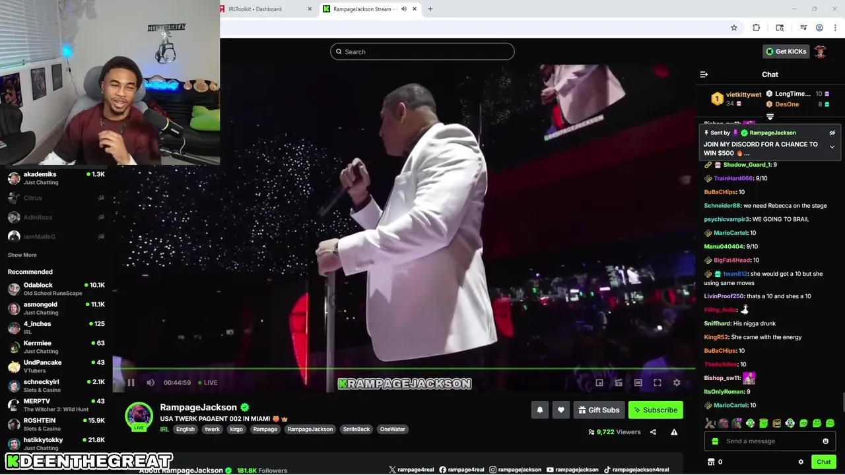This screenshot has height=475, width=845.
Task: Open browser three-dot menu
Action: 836,28
